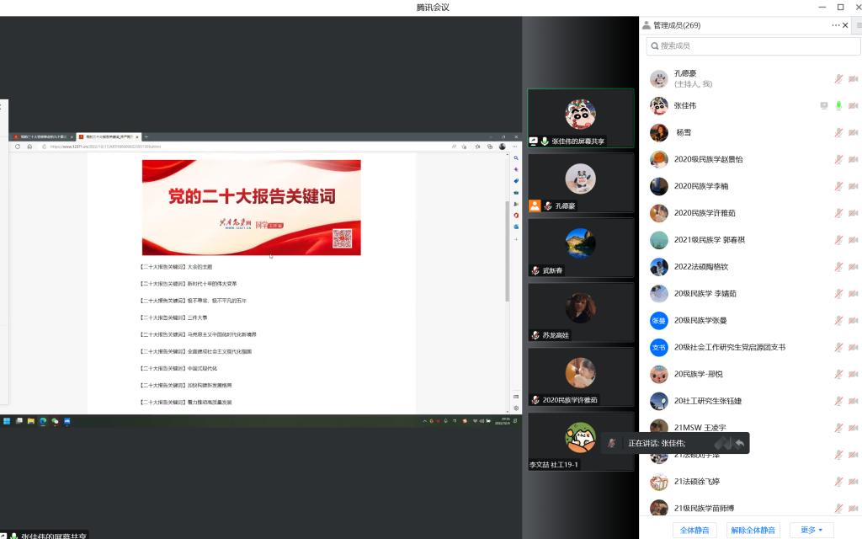Click the collapse icon right of panel close
This screenshot has height=539, width=862.
[x=858, y=25]
